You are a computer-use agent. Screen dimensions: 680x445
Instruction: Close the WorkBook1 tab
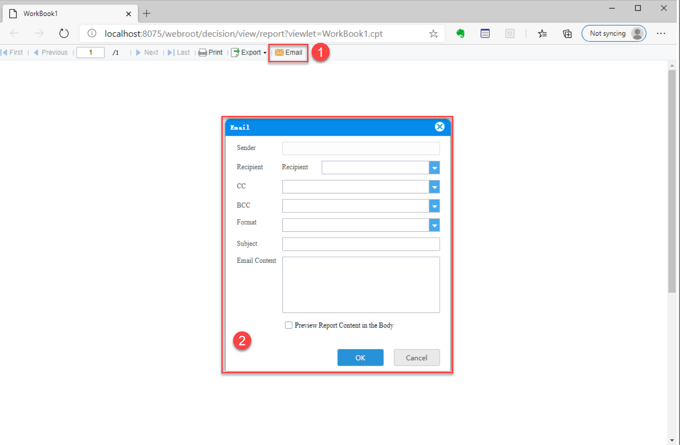pyautogui.click(x=129, y=14)
